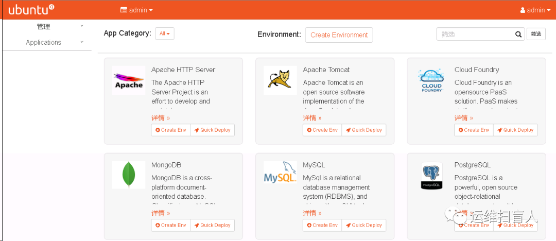Click the magnifier icon in search box
The width and height of the screenshot is (556, 241).
518,35
